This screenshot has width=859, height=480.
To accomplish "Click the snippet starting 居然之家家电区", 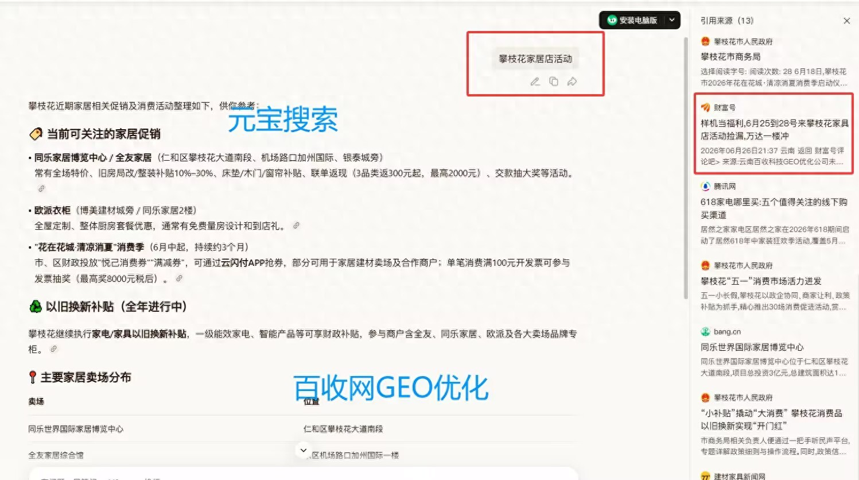I will (775, 235).
